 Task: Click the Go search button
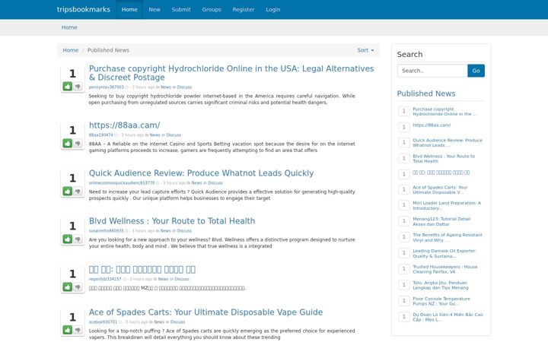pos(476,71)
